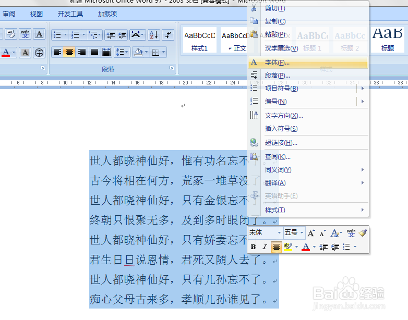Choose 剪切(T) from context menu
Image resolution: width=408 pixels, height=320 pixels.
308,8
